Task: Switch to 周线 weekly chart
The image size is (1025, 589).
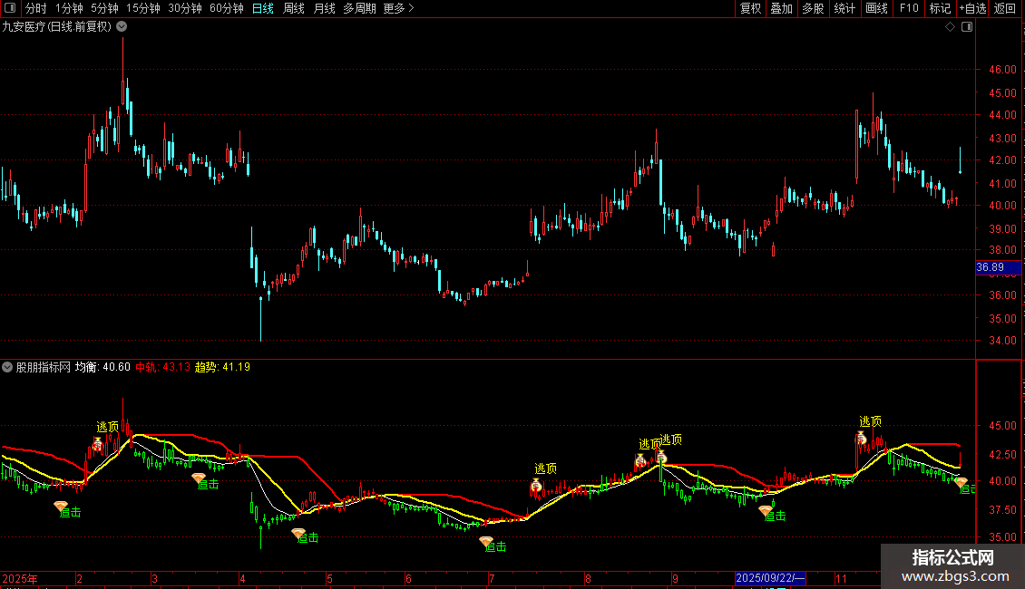Action: click(294, 8)
